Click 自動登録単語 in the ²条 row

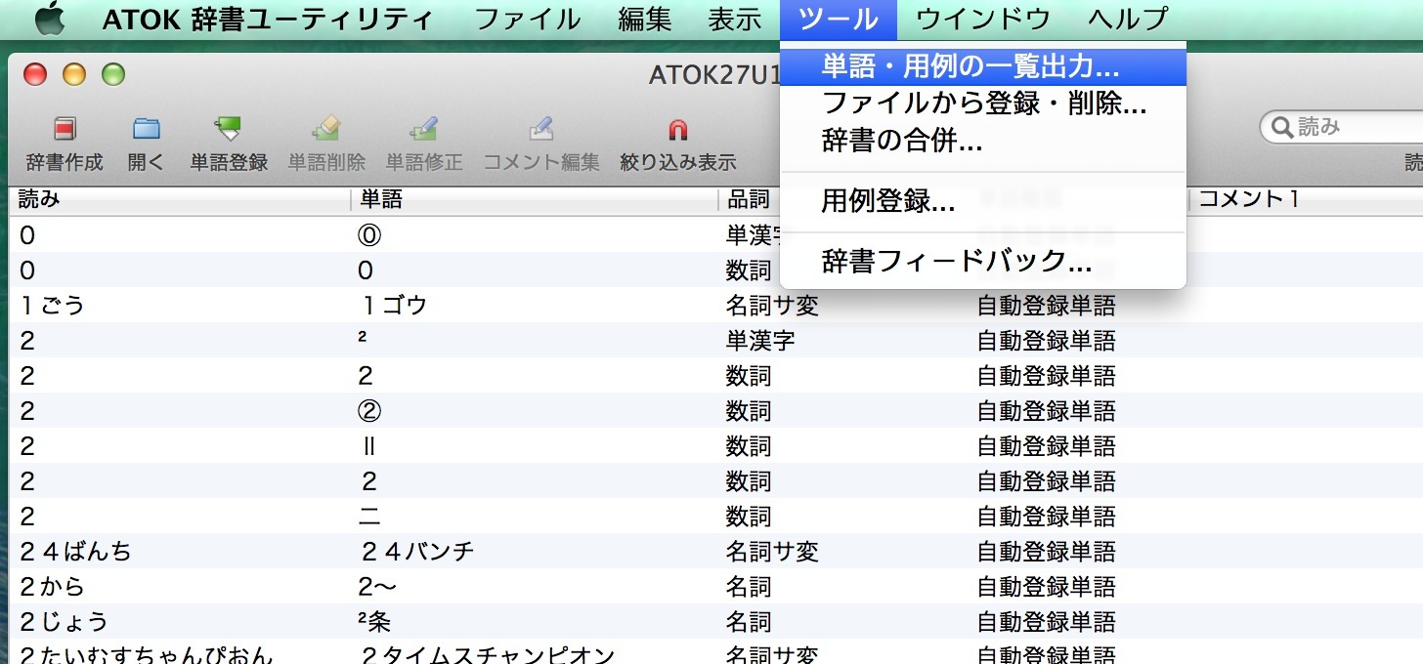click(1047, 622)
